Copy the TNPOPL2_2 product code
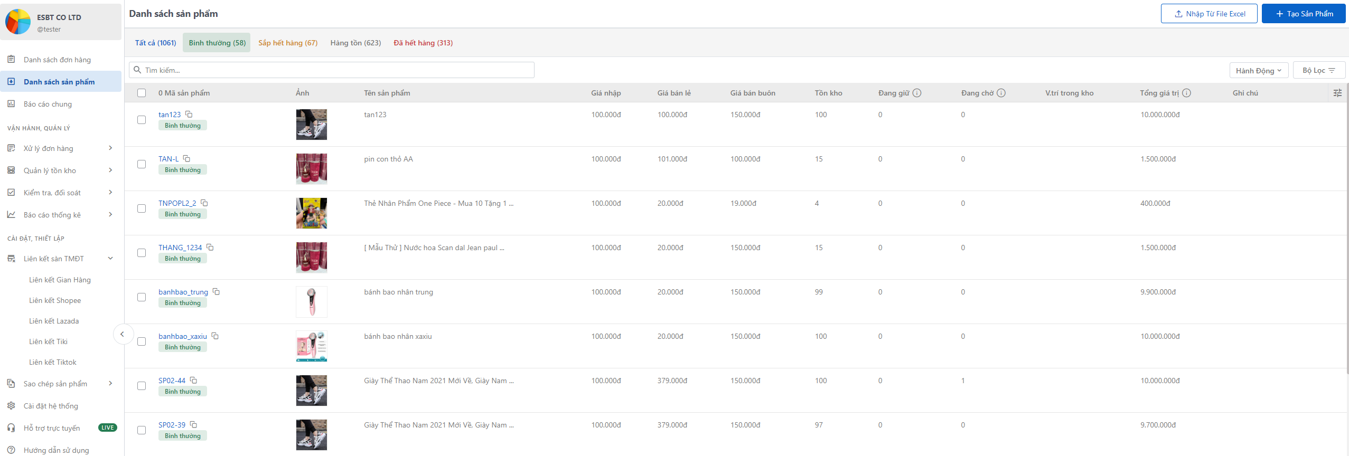 tap(204, 203)
